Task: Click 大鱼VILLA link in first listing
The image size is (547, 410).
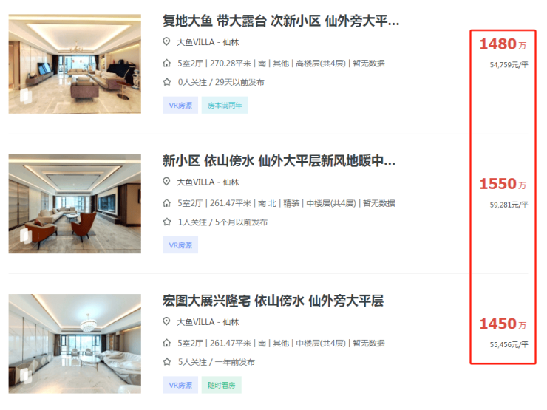Action: pos(196,42)
